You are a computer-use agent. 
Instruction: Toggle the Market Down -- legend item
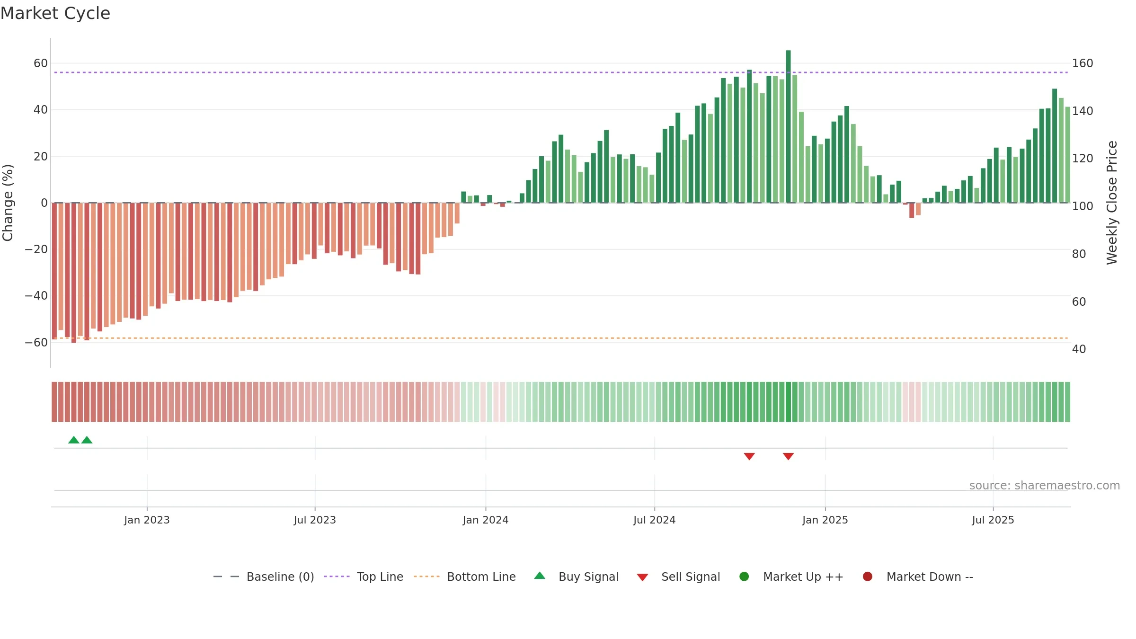pos(917,577)
